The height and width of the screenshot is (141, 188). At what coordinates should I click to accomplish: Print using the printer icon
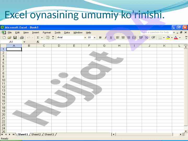pyautogui.click(x=22, y=38)
